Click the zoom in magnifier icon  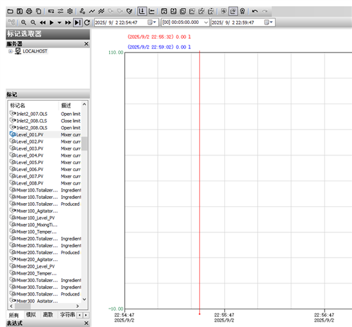tap(24, 22)
